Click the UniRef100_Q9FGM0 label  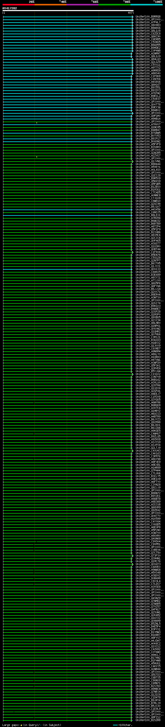point(148,116)
